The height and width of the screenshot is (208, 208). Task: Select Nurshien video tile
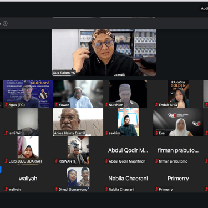128,94
